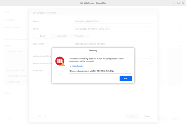Click the Removed parameters text box
The image size is (186, 125).
100,71
